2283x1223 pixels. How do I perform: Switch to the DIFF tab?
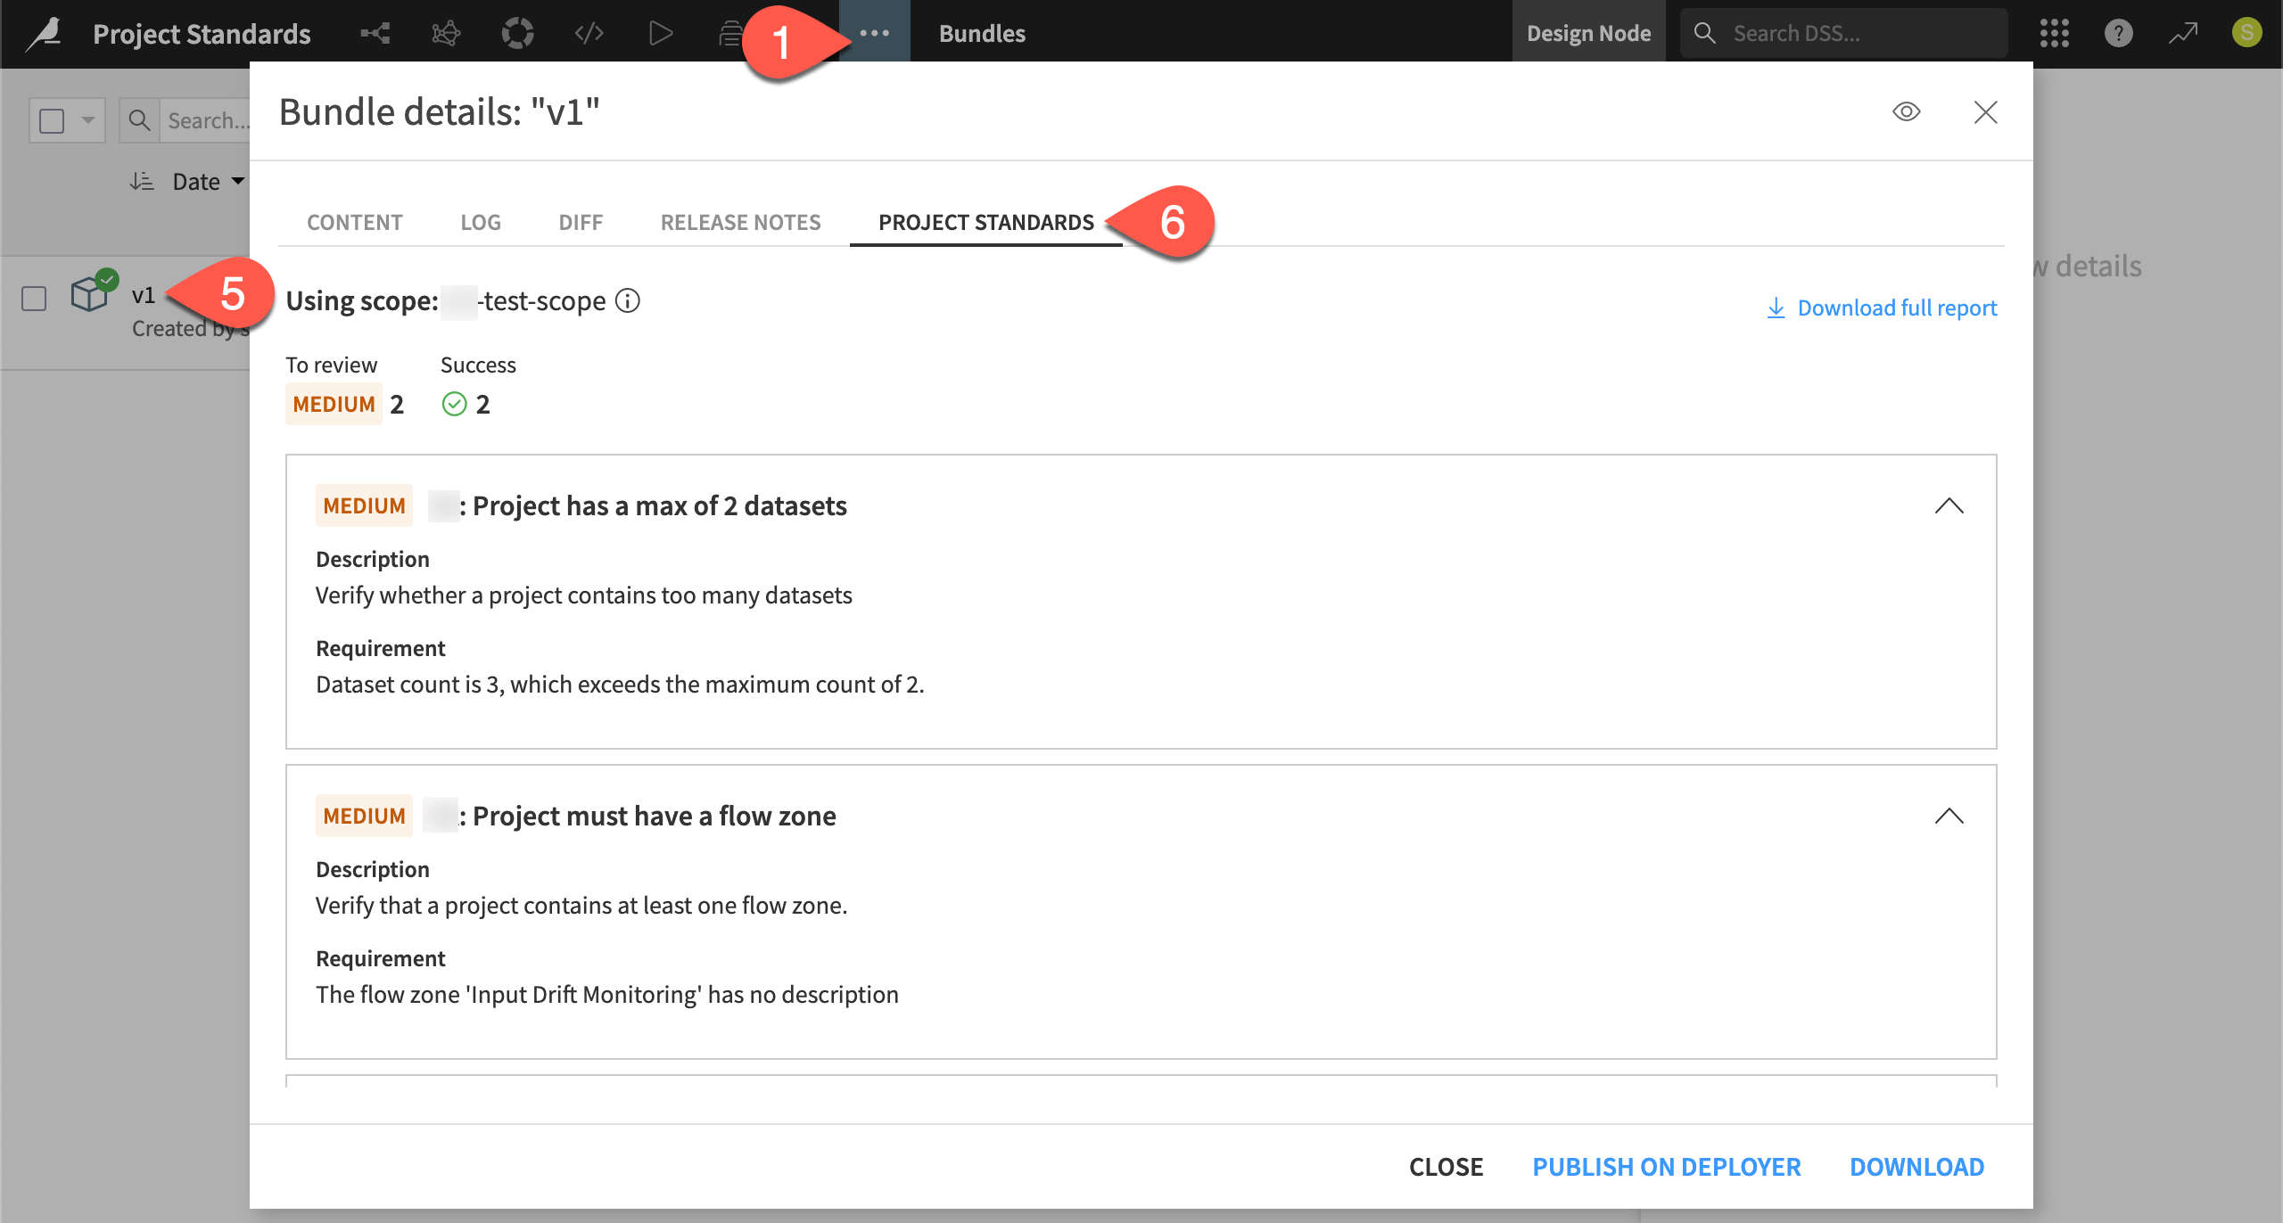[580, 222]
